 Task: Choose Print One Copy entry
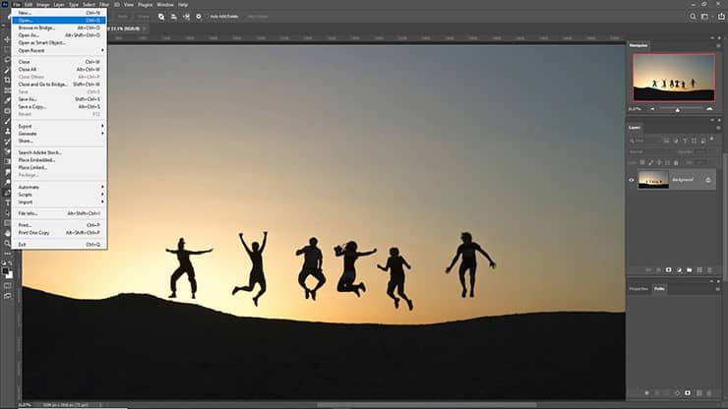[59, 233]
